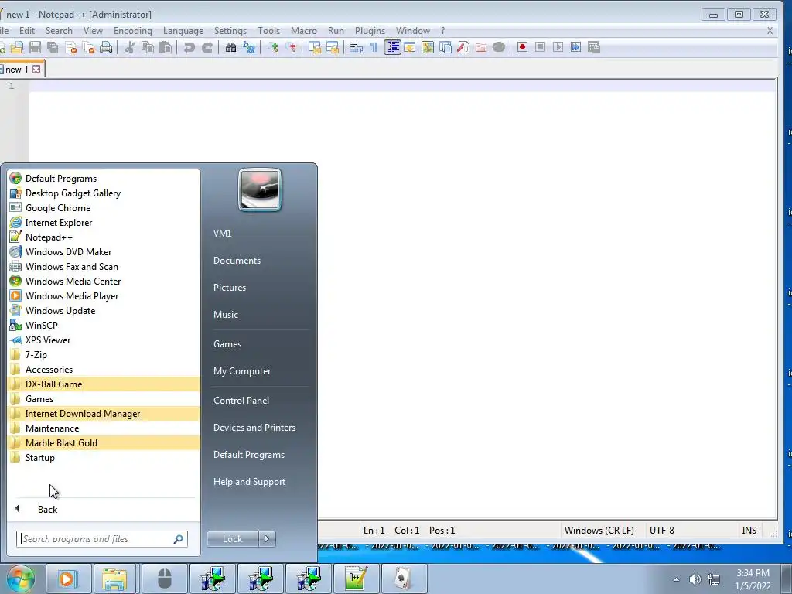Click the Search programs and files field
The image size is (792, 594).
click(x=102, y=539)
